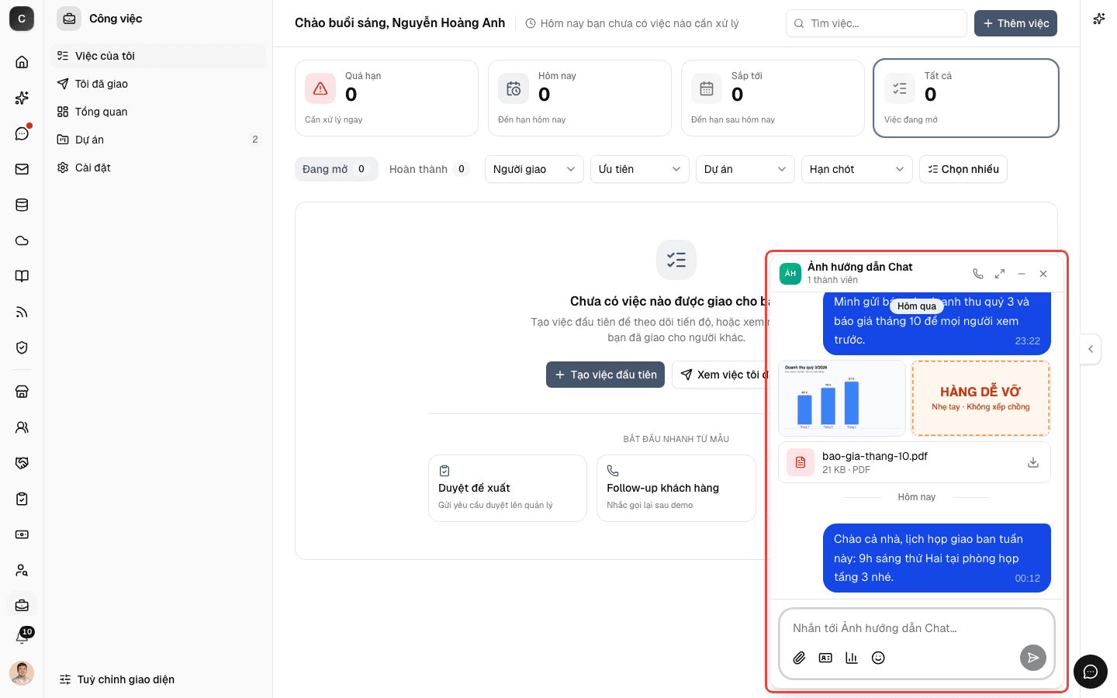Image resolution: width=1117 pixels, height=698 pixels.
Task: Open the shield check icon
Action: [x=22, y=347]
